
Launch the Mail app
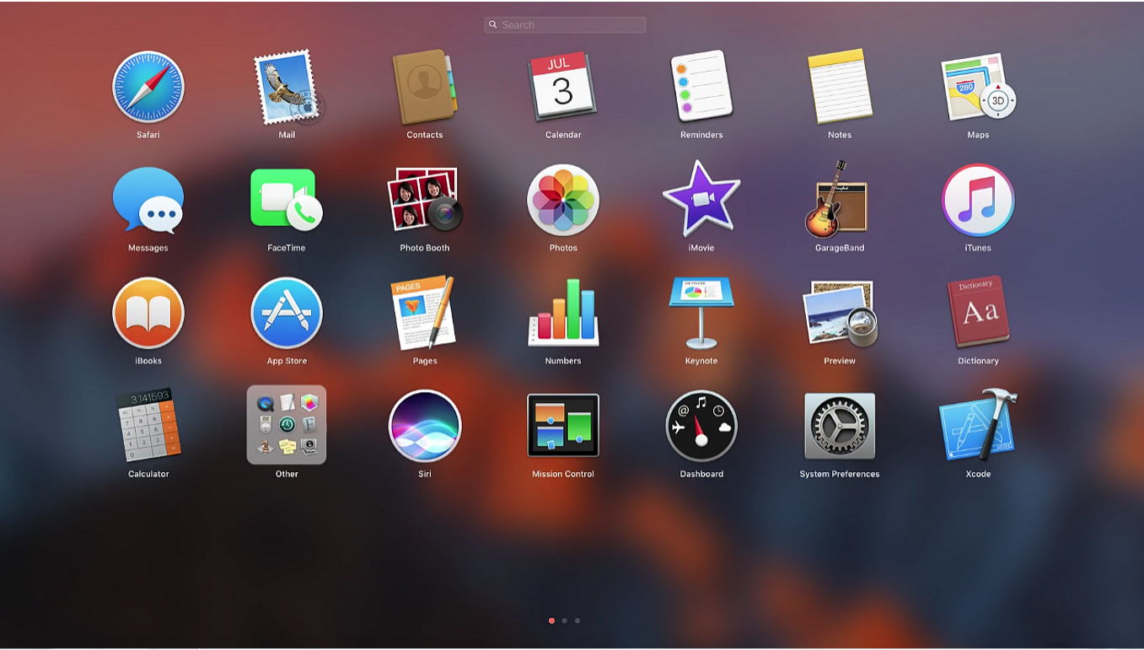click(x=287, y=88)
